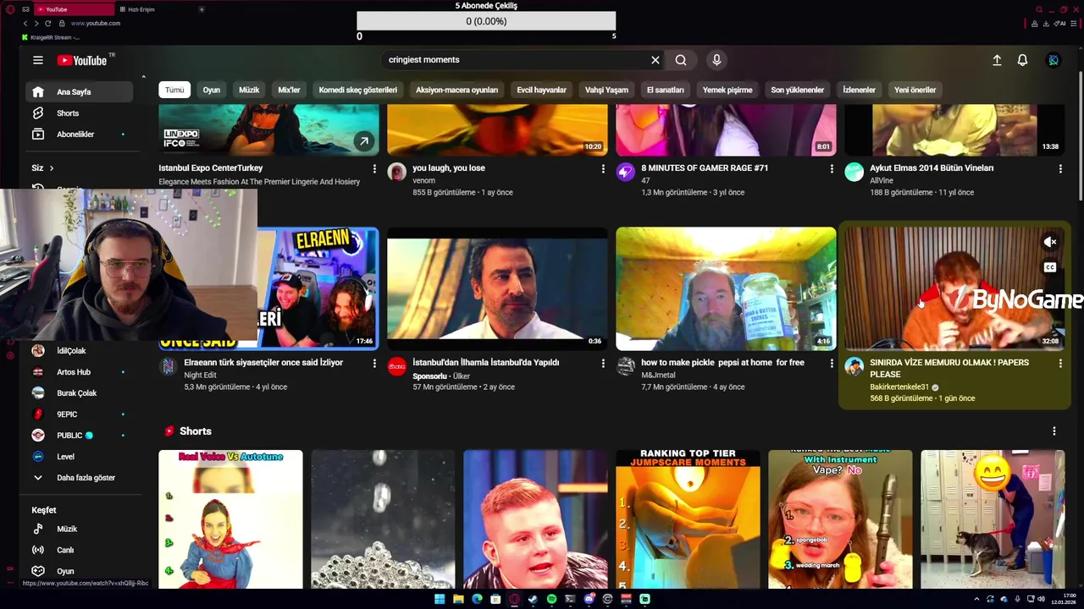Image resolution: width=1084 pixels, height=609 pixels.
Task: Clear the search box with the X
Action: click(655, 60)
